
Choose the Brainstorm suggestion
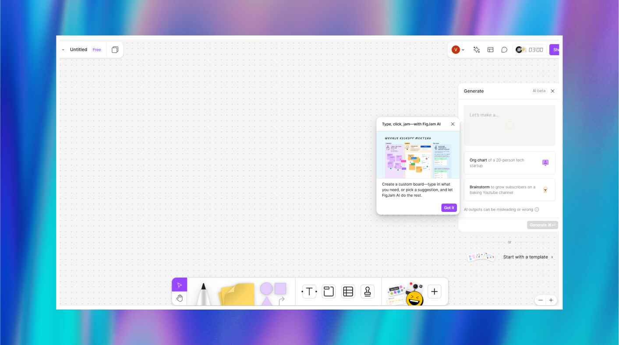click(509, 190)
